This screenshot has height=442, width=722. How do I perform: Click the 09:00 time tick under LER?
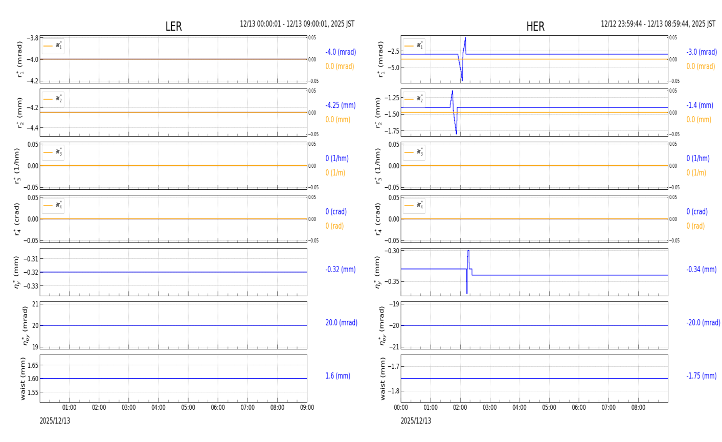pos(307,408)
